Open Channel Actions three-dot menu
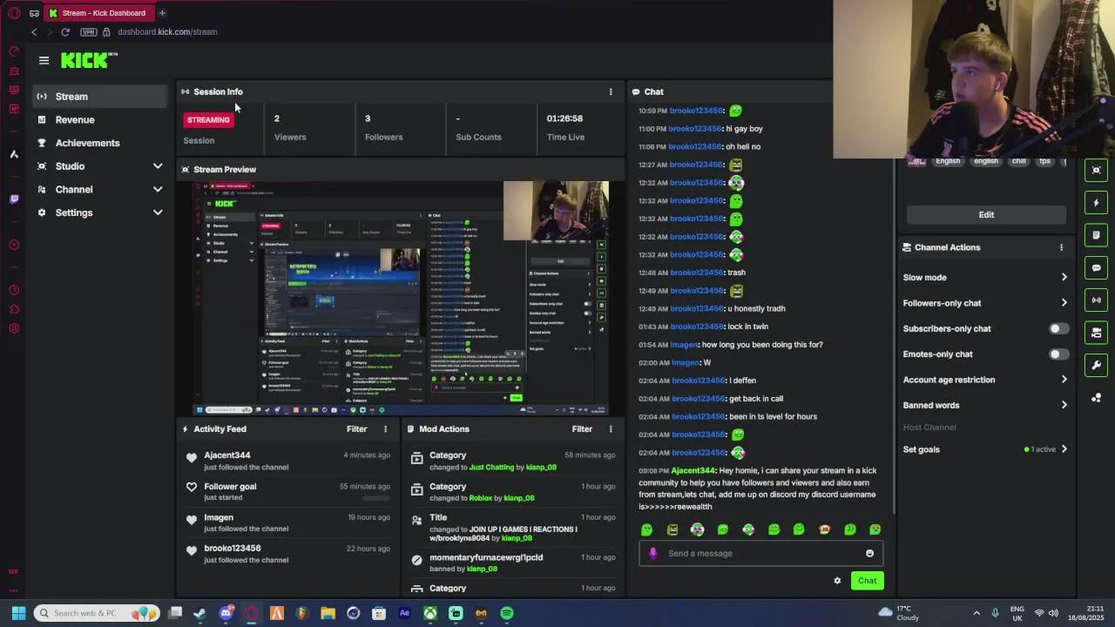Image resolution: width=1115 pixels, height=627 pixels. [1061, 247]
